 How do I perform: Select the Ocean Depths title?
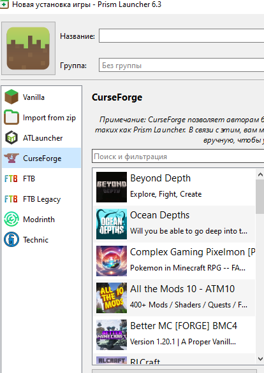click(159, 215)
